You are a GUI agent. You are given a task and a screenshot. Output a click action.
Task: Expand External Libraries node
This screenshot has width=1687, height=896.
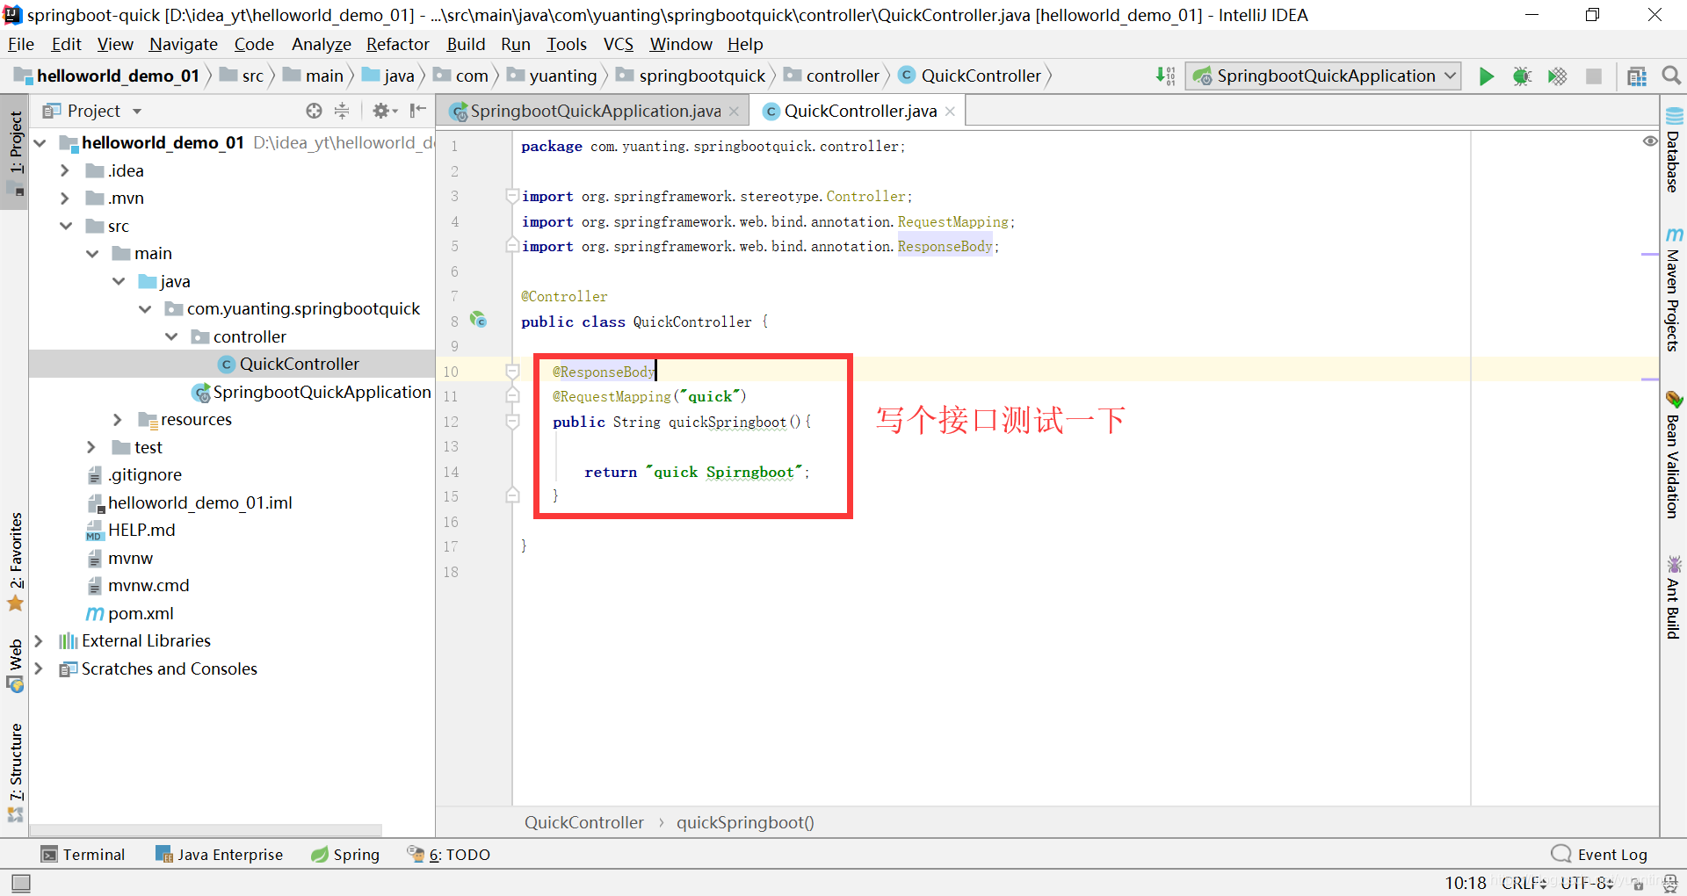click(39, 641)
